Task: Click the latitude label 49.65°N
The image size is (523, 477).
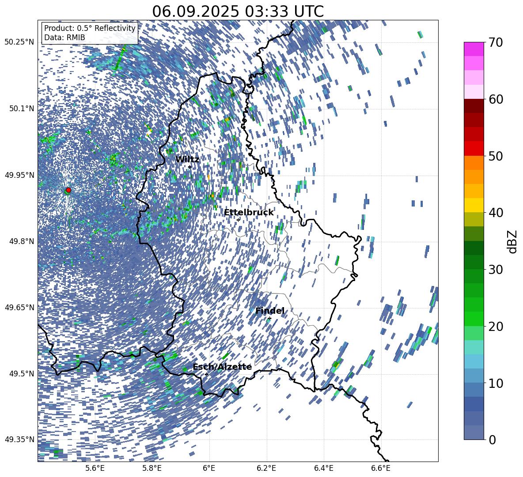Action: click(x=19, y=308)
